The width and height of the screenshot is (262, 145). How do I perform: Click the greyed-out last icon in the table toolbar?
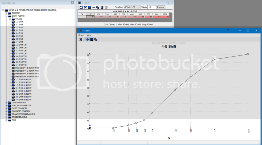(106, 7)
